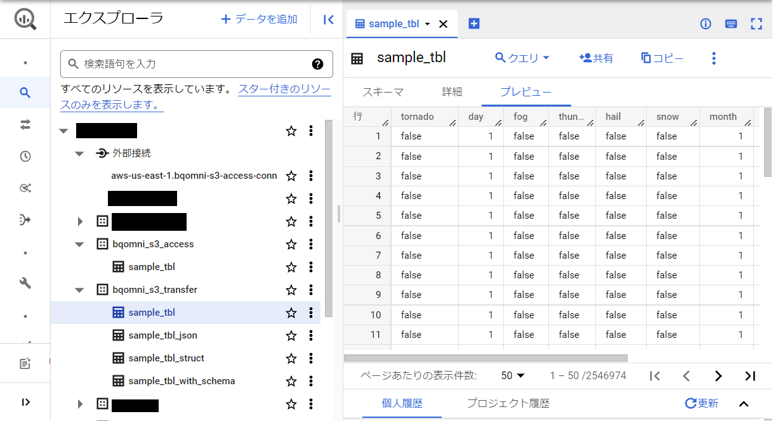This screenshot has height=421, width=773.
Task: Star the sample_tbl_json table
Action: coord(291,335)
